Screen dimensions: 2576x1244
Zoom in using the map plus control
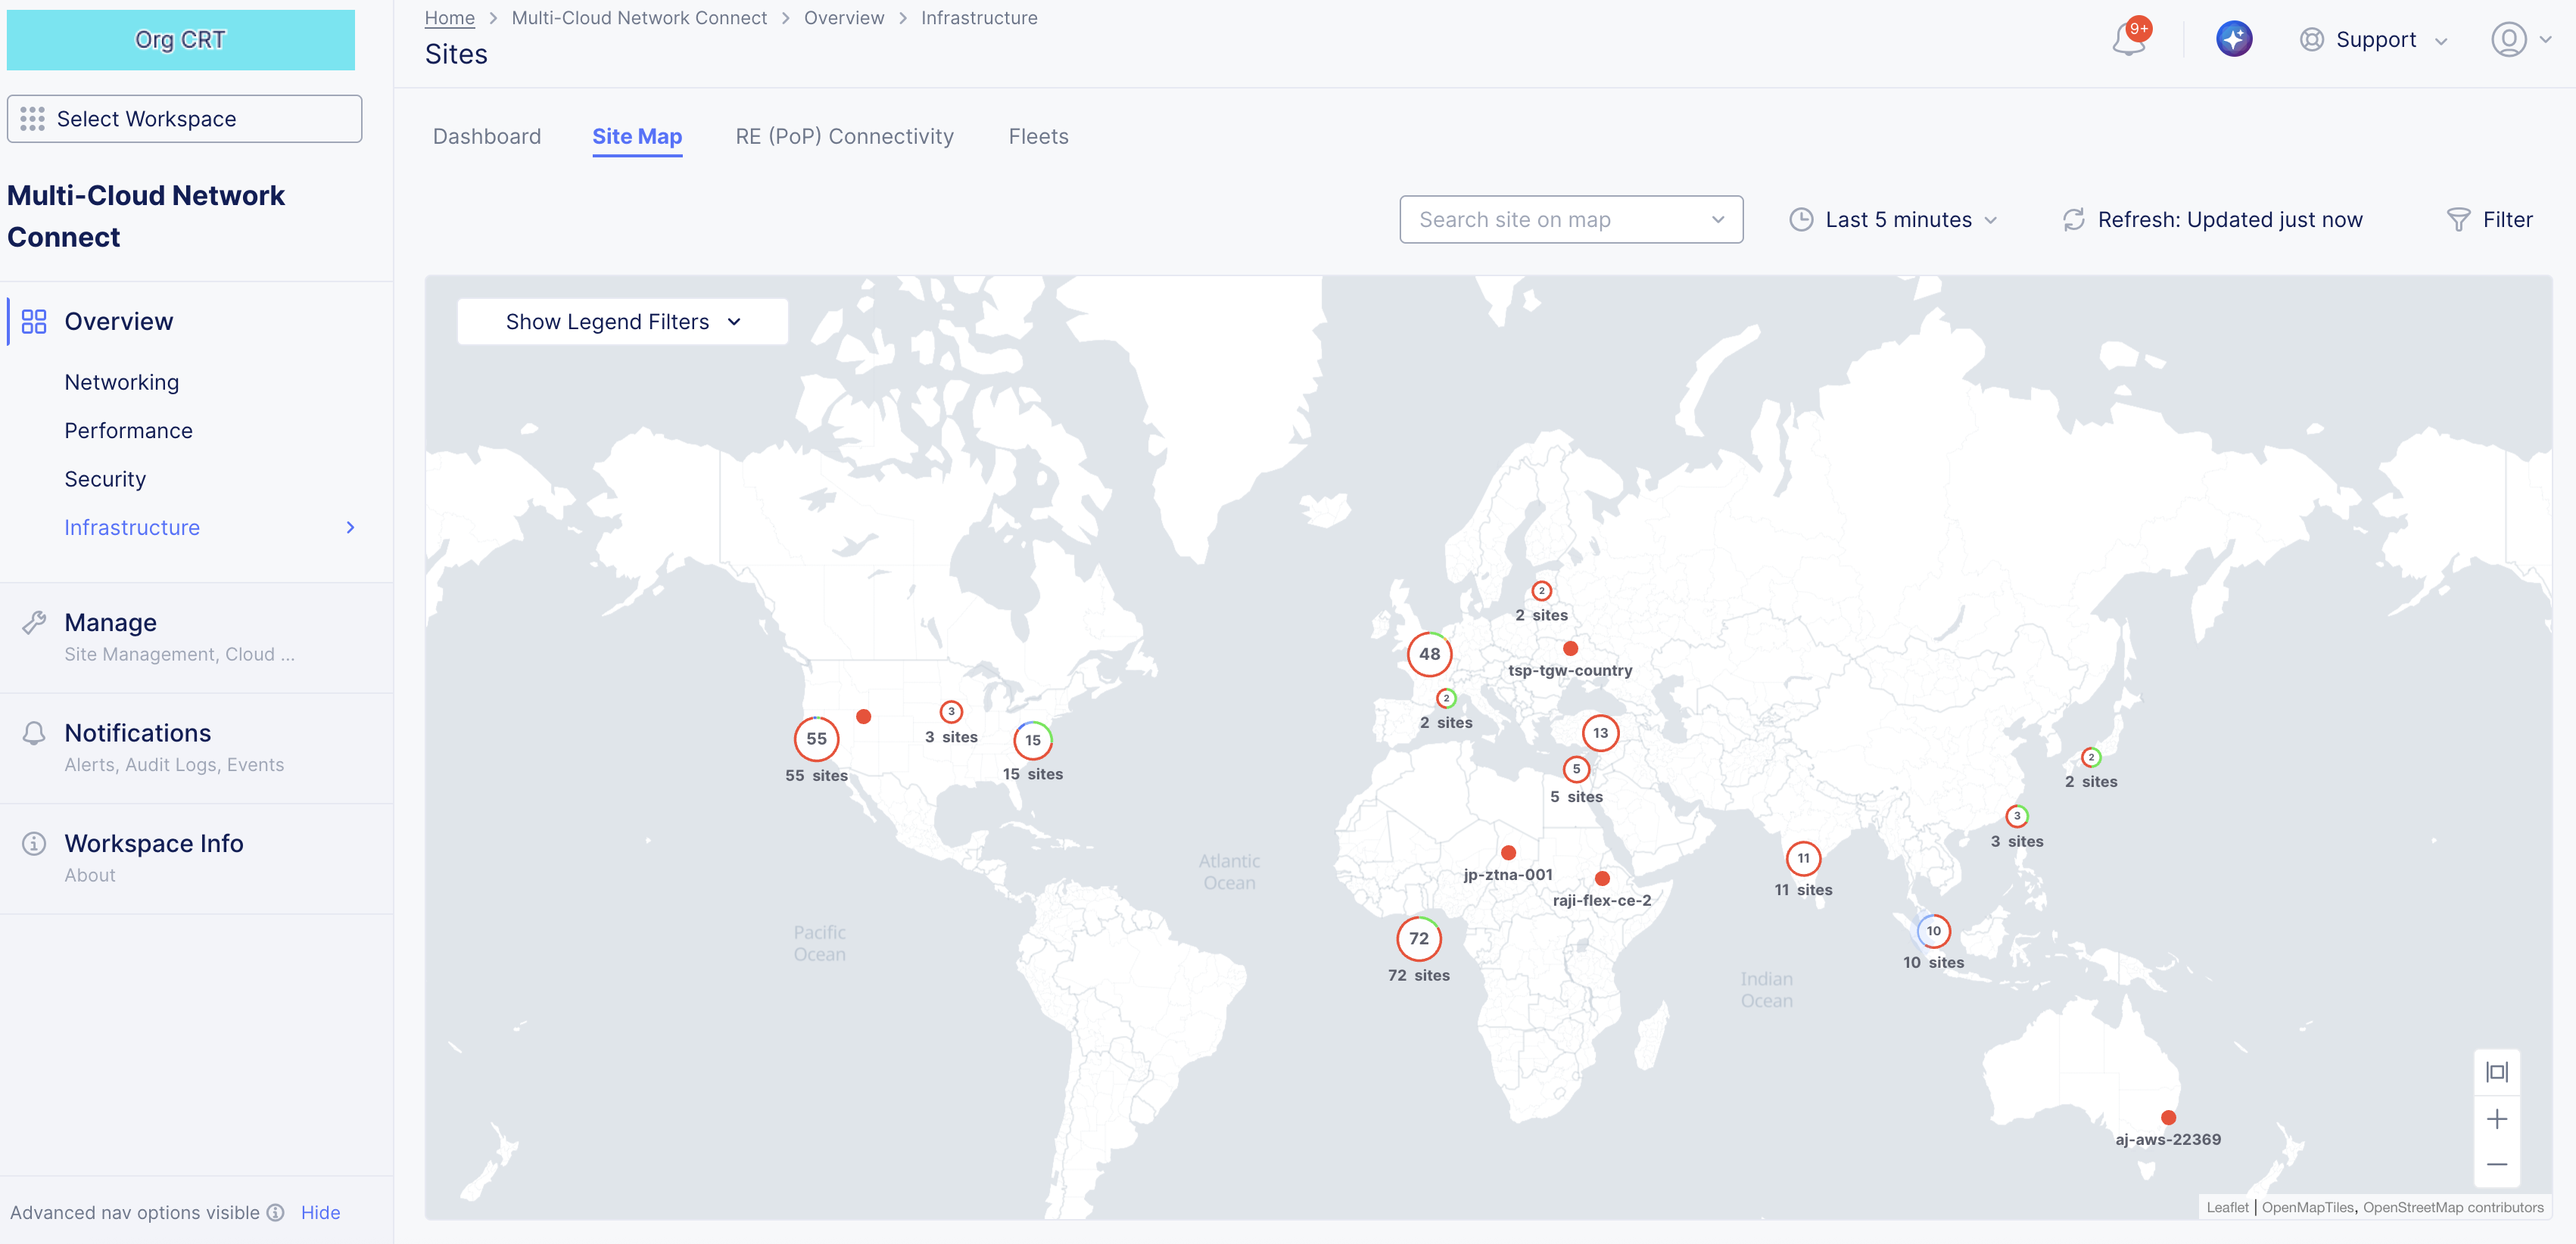coord(2498,1119)
